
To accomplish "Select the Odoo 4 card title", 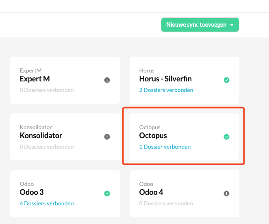I will pos(151,192).
